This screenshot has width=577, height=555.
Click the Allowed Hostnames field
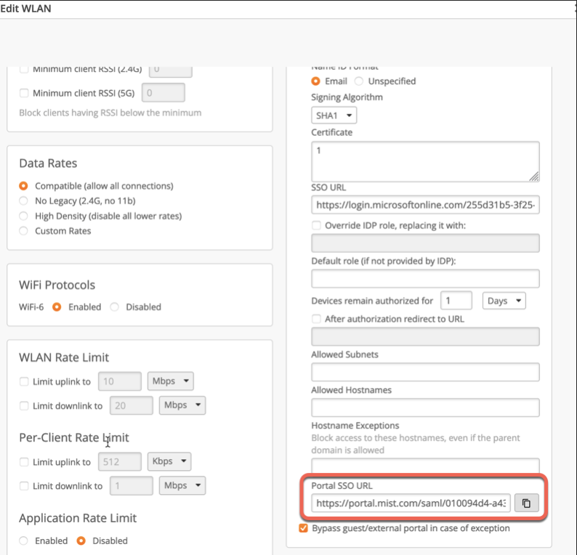click(x=425, y=408)
